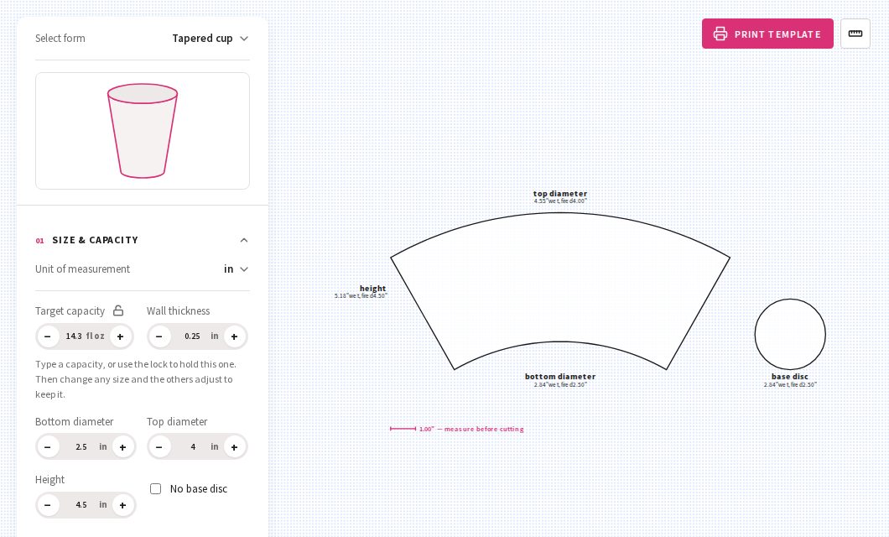Toggle the Target capacity lock icon
The image size is (889, 537).
(x=118, y=310)
